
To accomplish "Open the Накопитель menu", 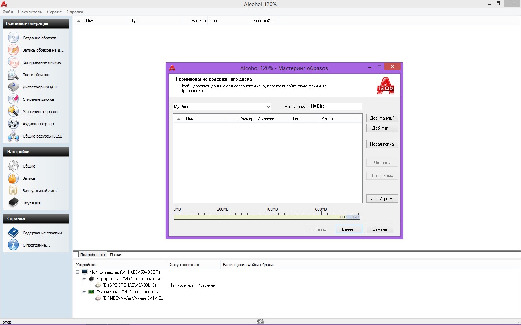I will [x=30, y=12].
